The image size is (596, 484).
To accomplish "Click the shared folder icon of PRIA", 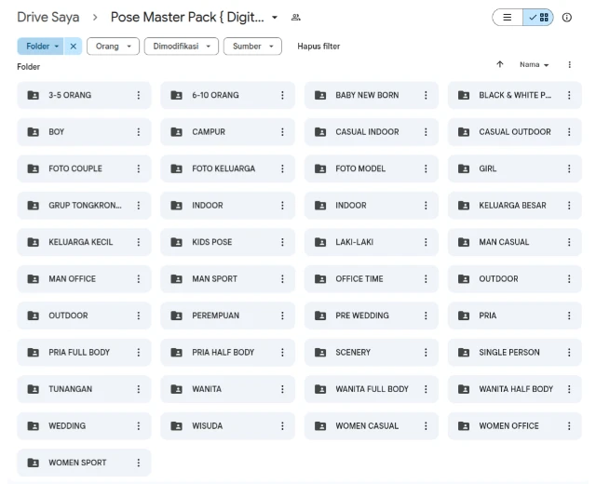I will [464, 316].
